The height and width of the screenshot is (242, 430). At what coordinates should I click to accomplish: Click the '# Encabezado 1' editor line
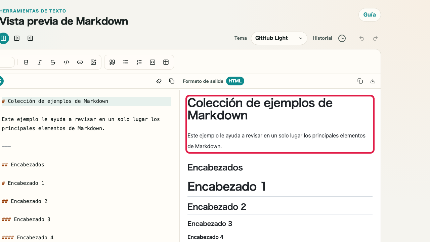tap(23, 183)
